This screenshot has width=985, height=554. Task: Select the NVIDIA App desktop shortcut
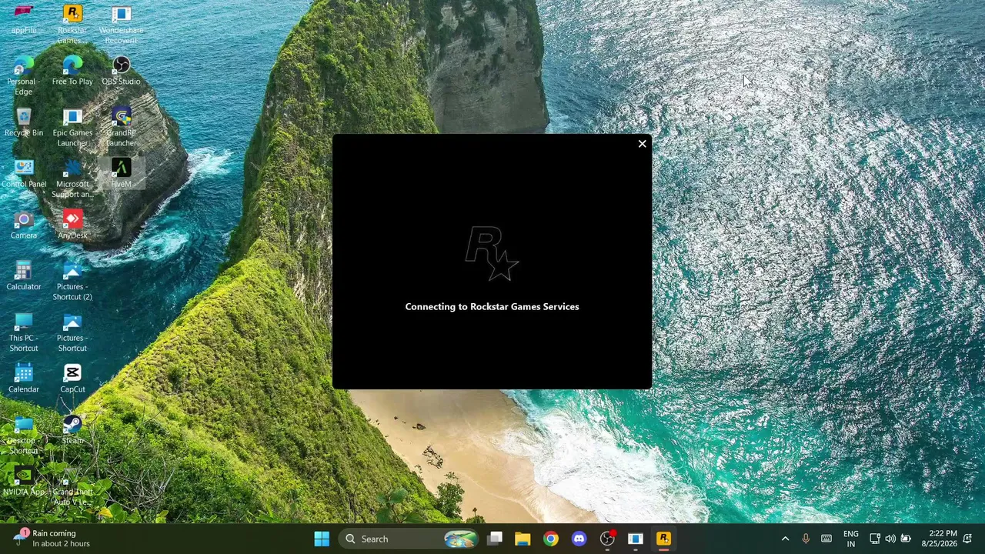pyautogui.click(x=24, y=482)
